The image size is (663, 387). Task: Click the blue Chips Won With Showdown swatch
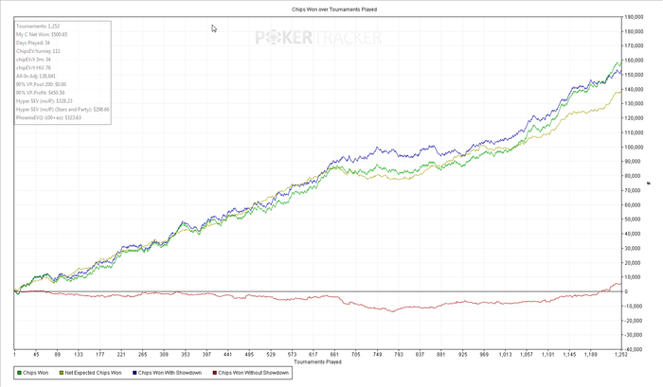coord(134,373)
